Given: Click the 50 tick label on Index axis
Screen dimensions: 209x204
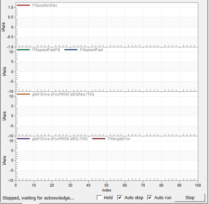Looking at the screenshot, I should tap(106, 185).
